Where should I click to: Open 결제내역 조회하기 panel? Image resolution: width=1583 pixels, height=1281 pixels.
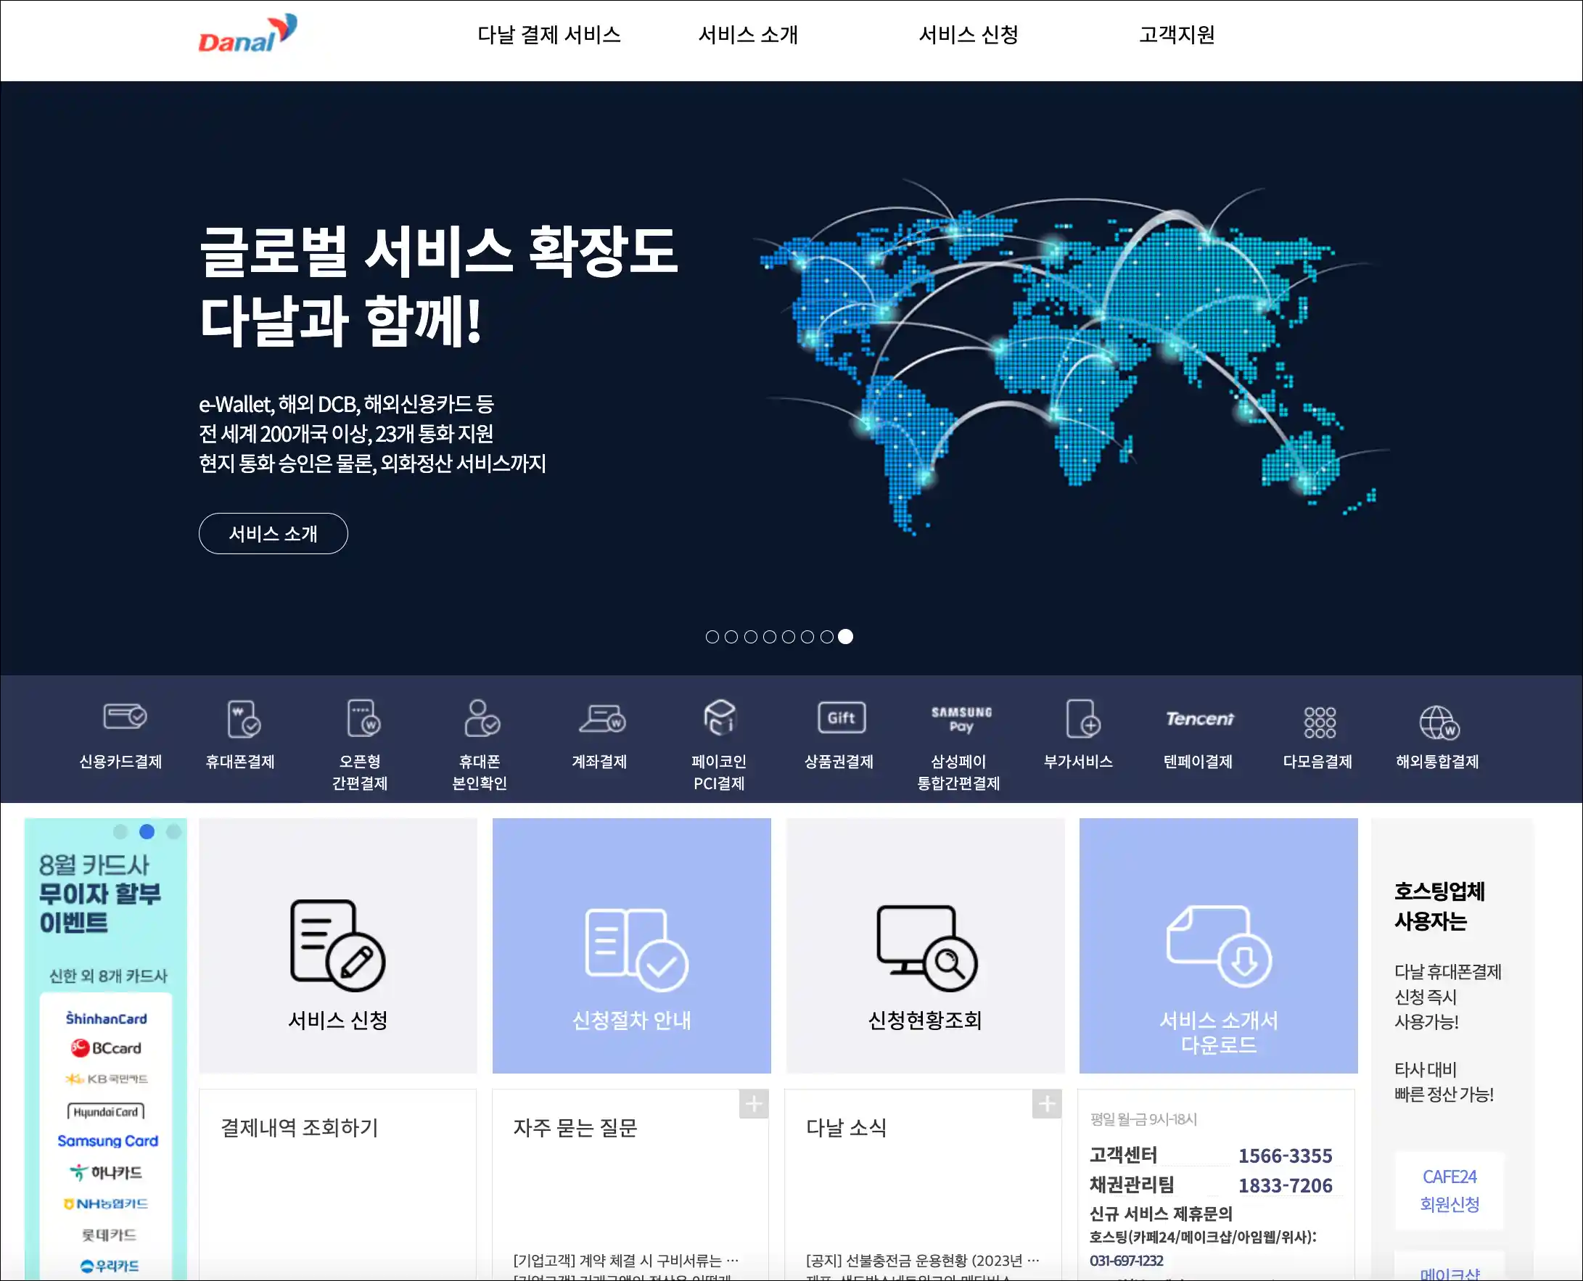pos(338,1184)
